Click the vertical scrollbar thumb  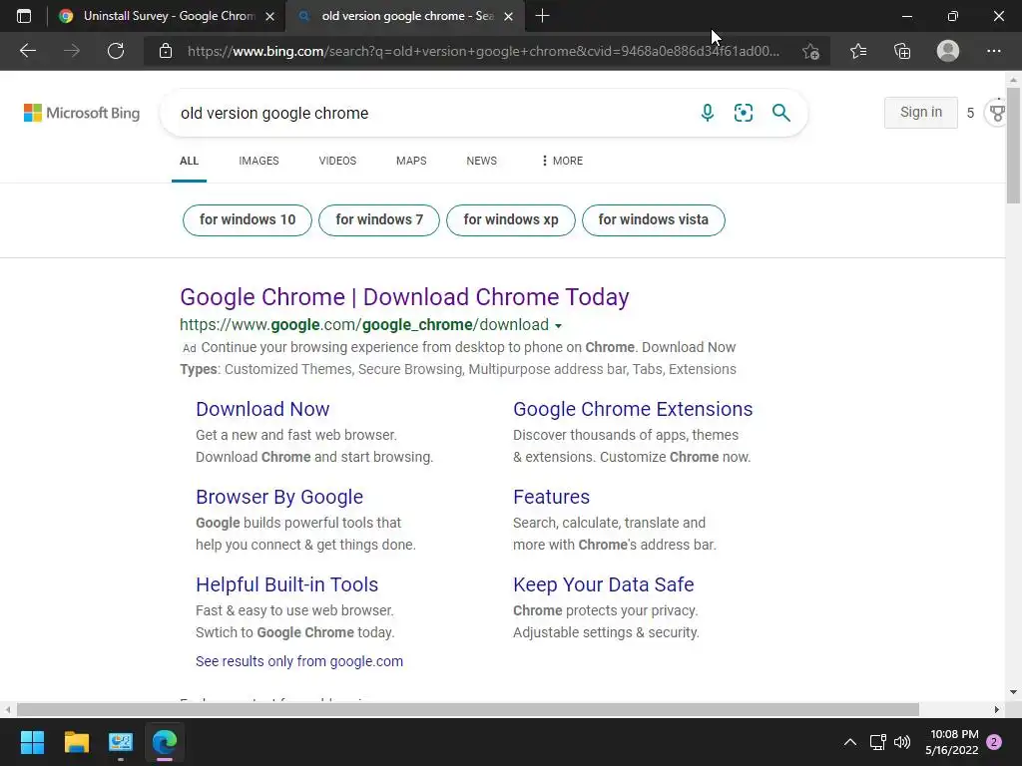[1014, 145]
